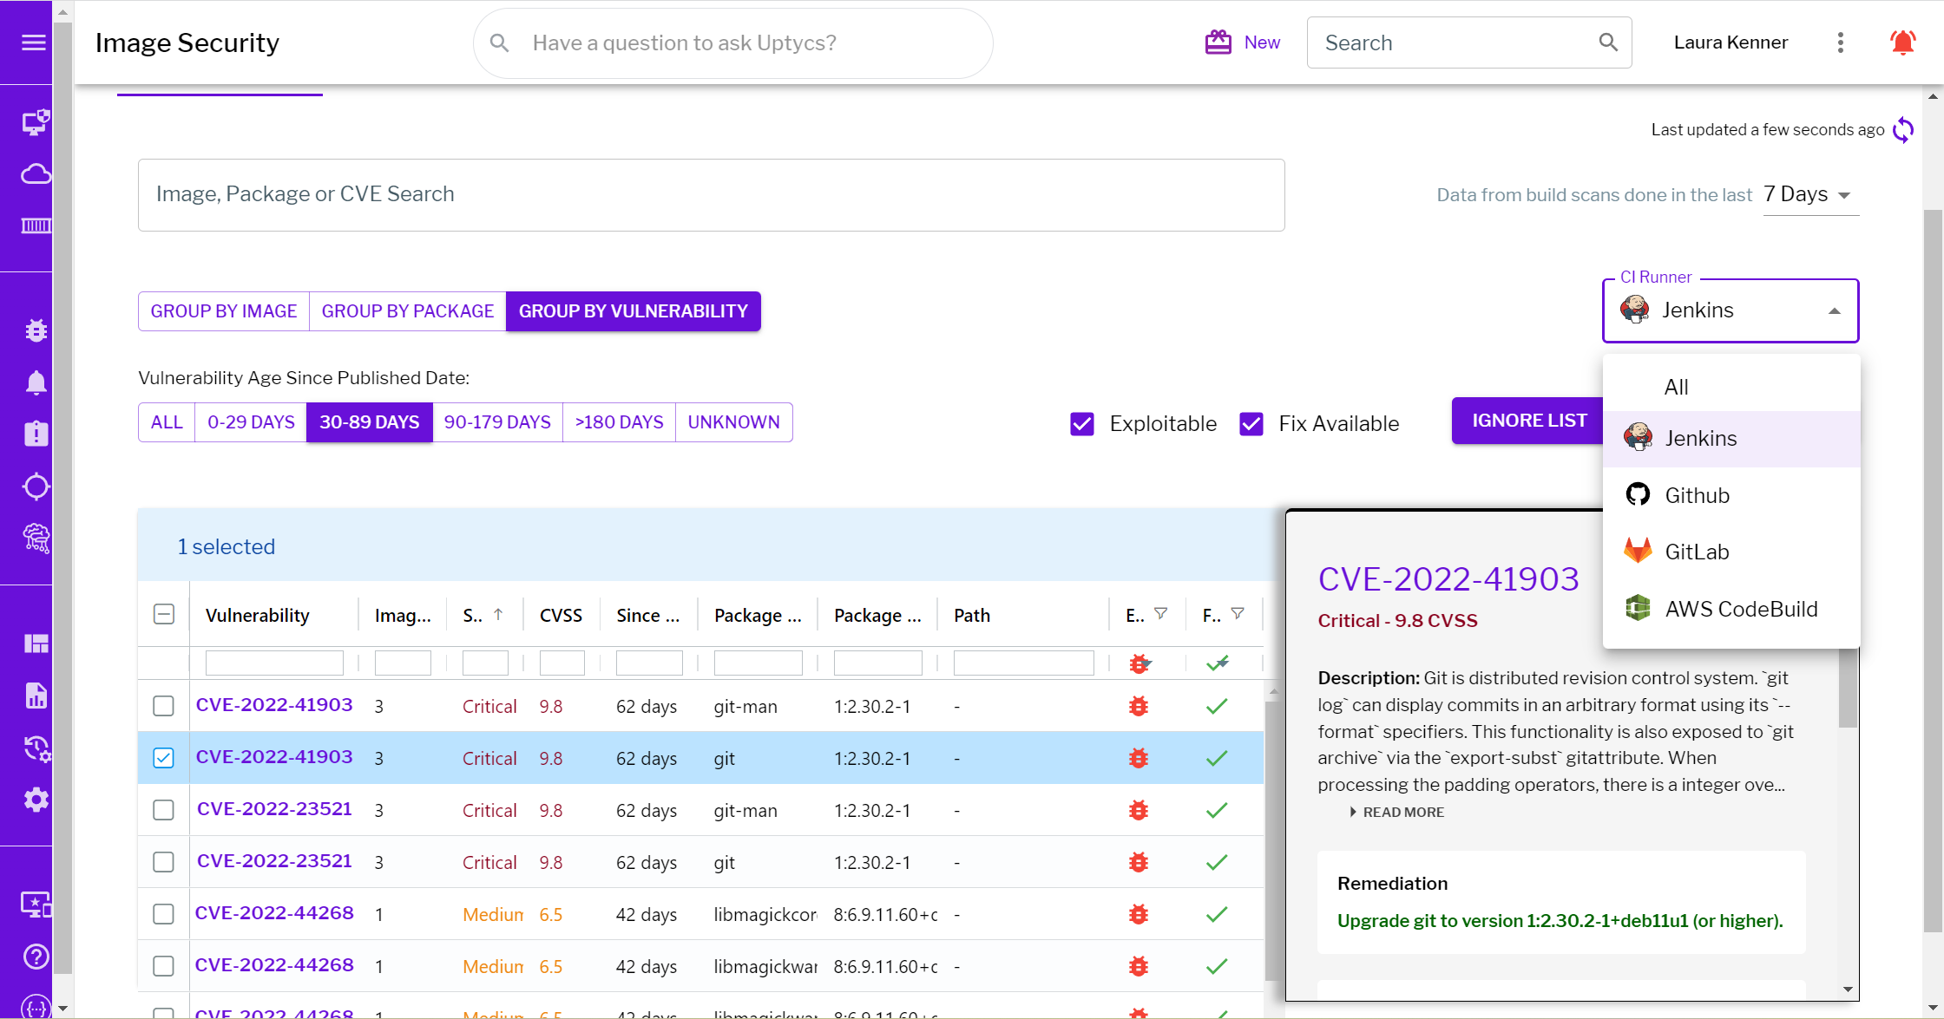
Task: Check the CVE-2022-23521 row checkbox
Action: click(x=165, y=808)
